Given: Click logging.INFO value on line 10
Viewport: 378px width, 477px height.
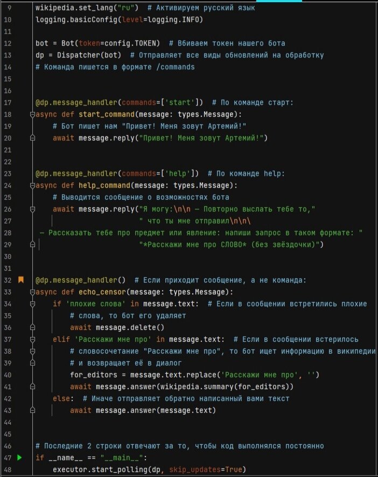Looking at the screenshot, I should [x=173, y=20].
